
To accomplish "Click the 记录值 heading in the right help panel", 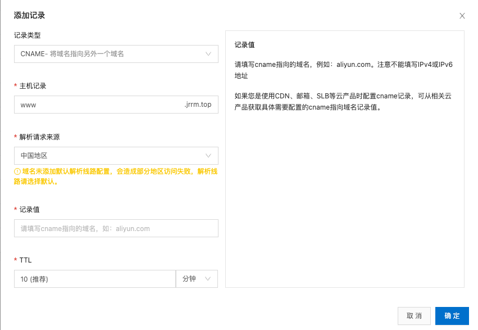I will tap(245, 45).
